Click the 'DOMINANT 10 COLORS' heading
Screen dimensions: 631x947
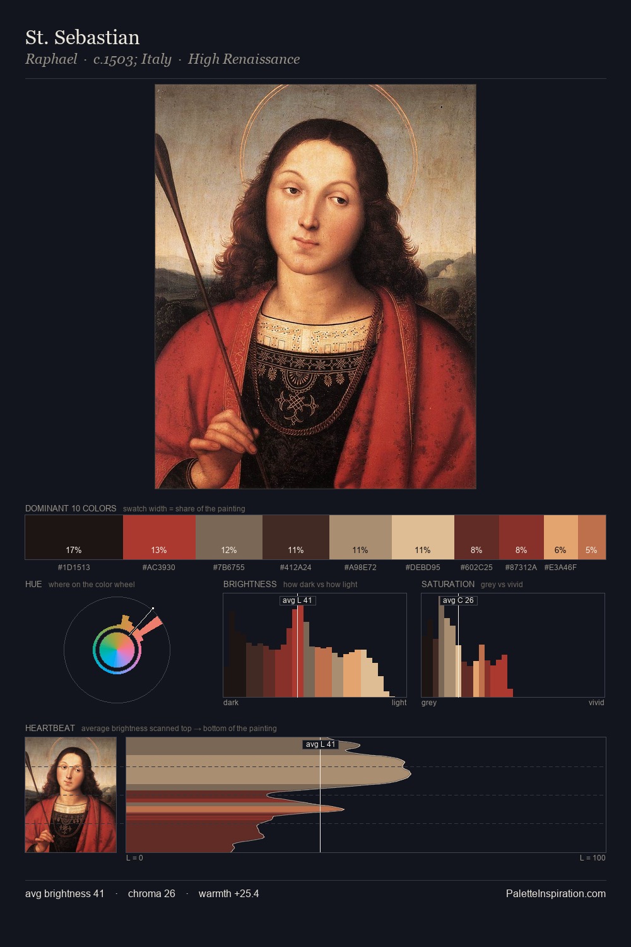pos(71,508)
